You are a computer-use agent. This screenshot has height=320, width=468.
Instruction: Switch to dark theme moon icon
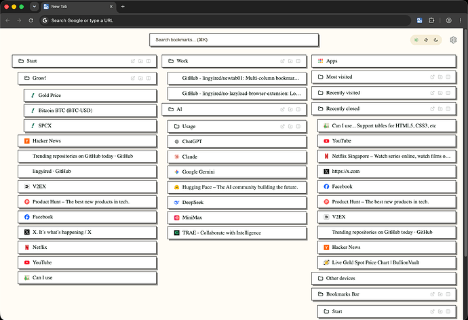(435, 40)
